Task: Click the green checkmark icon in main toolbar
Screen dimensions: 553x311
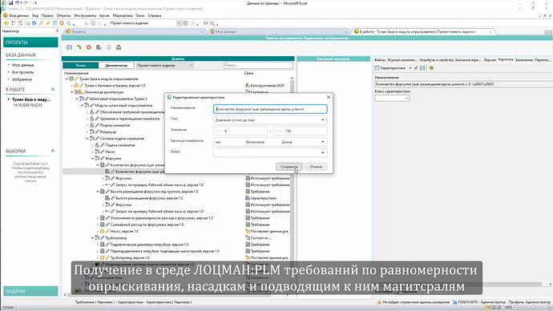Action: pos(48,23)
